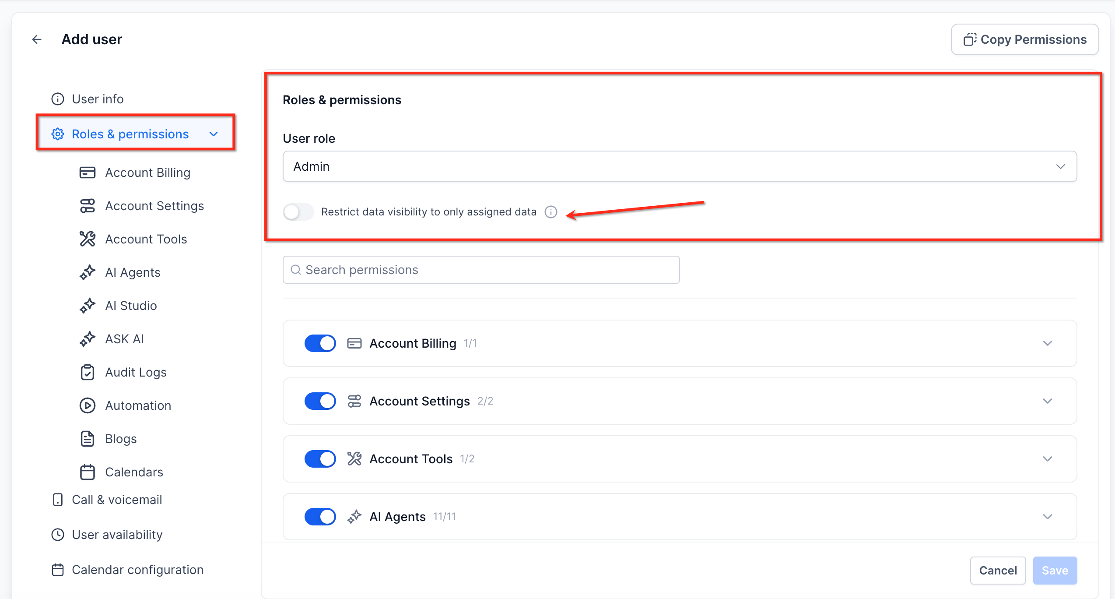Expand the Account Settings permissions row

[x=1047, y=401]
